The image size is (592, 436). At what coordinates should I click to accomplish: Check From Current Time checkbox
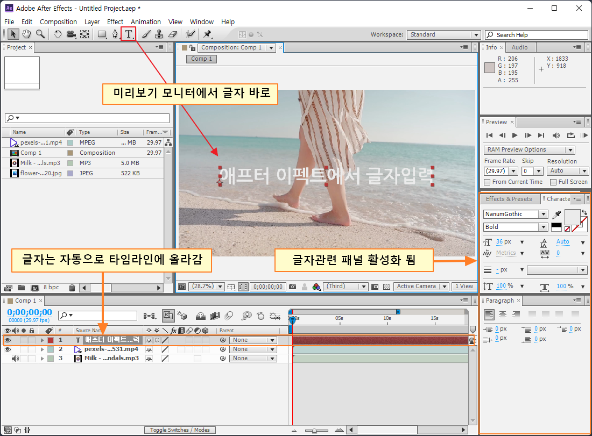click(487, 182)
